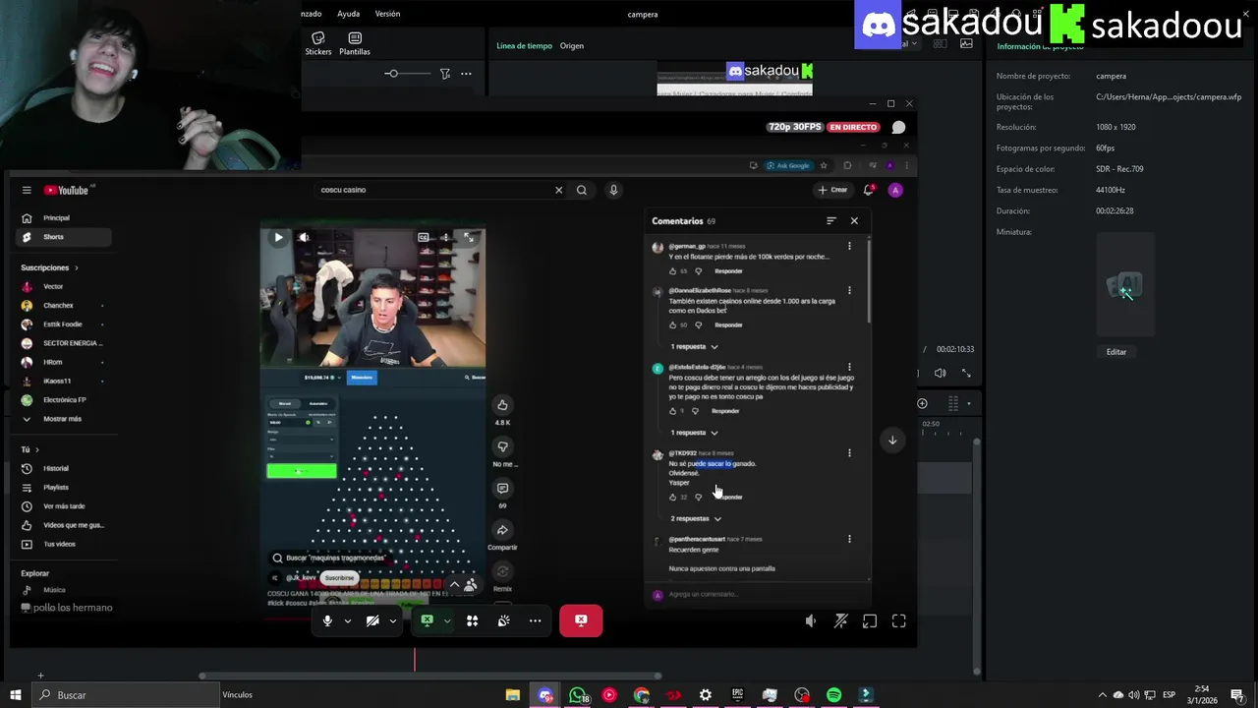This screenshot has width=1258, height=708.
Task: Dislike the Short with thumbs down
Action: (x=502, y=446)
